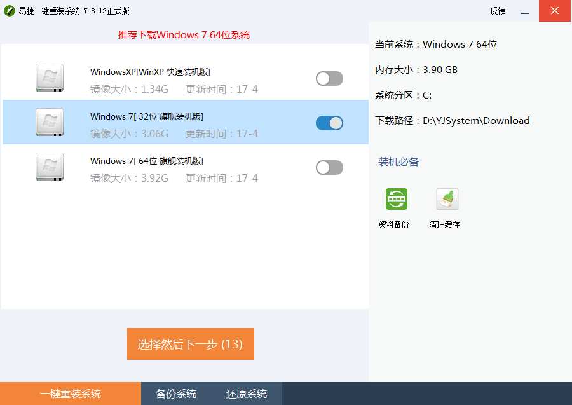Select the WindowsXP[WinXP 快速装机版] title
The image size is (572, 405).
pyautogui.click(x=150, y=72)
